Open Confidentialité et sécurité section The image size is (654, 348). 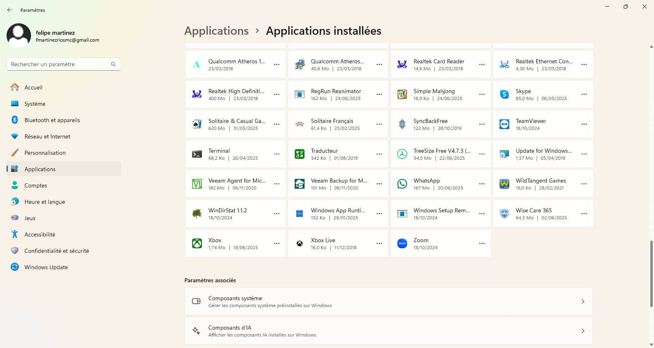64,251
